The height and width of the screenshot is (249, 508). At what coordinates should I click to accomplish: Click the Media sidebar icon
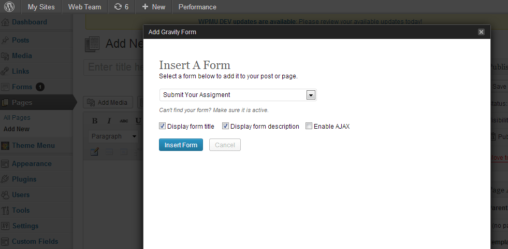(5, 56)
